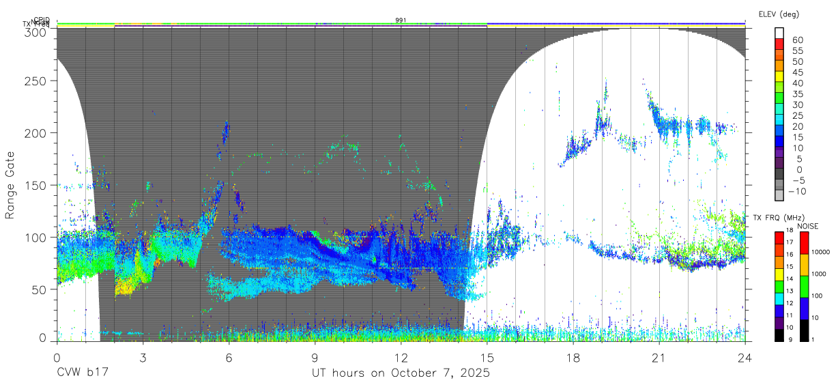Screen dimensions: 838x387
Task: Click the 200 tick label on Range Gate axis
Action: pyautogui.click(x=35, y=132)
